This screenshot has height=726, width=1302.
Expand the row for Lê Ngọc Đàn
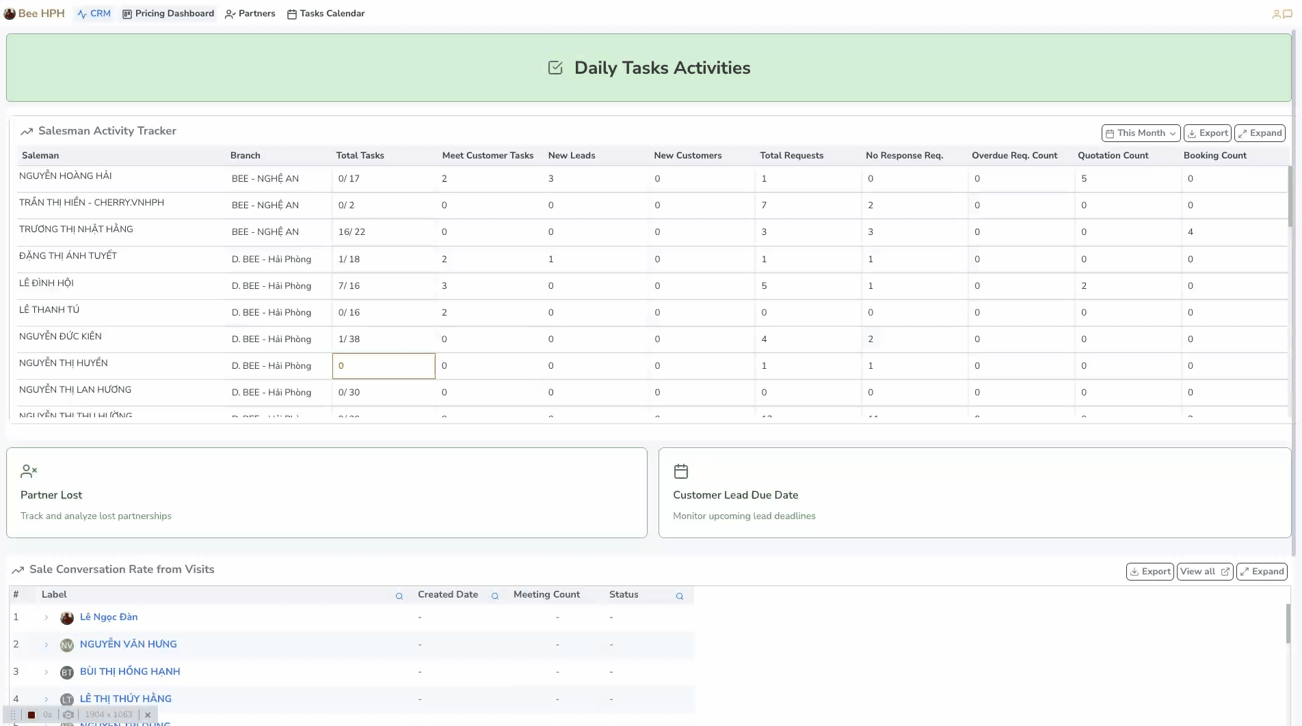[x=46, y=617]
